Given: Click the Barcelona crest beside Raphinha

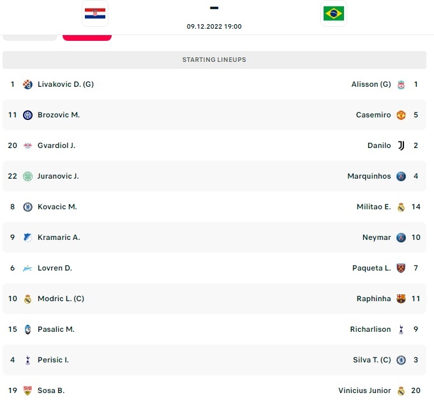Looking at the screenshot, I should 401,299.
